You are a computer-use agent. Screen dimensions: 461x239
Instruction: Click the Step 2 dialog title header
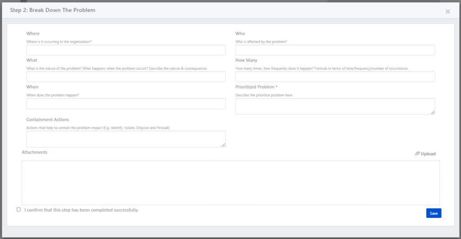click(53, 10)
